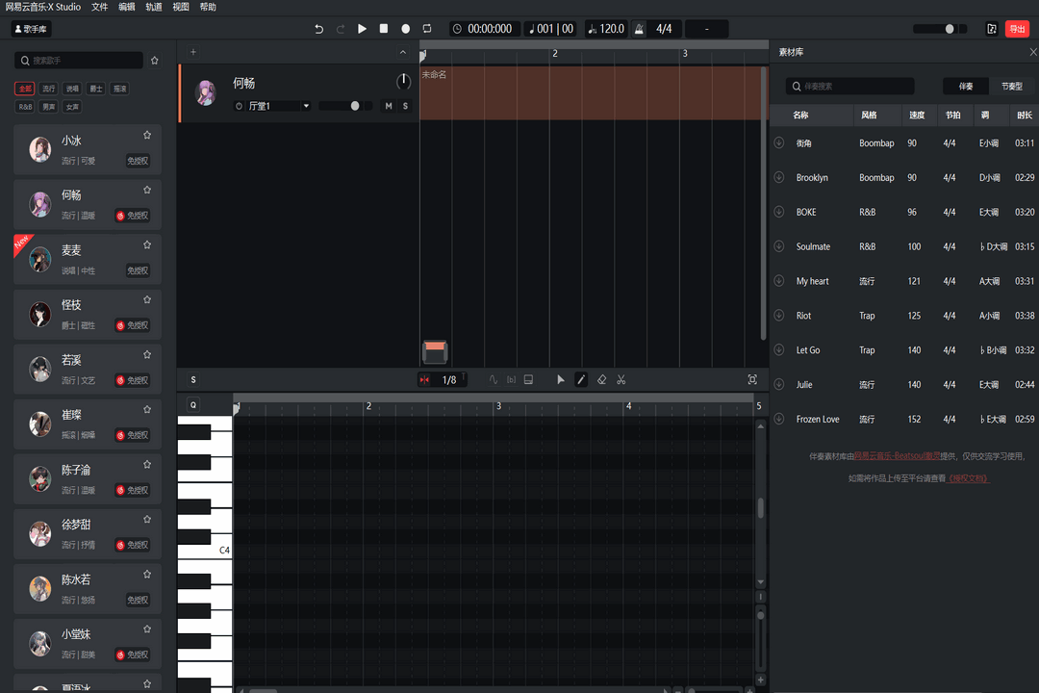Mute the 何畅 vocal track
The width and height of the screenshot is (1039, 693).
click(389, 106)
